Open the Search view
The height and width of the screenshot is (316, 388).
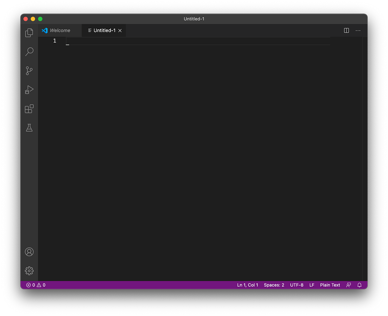[x=29, y=52]
